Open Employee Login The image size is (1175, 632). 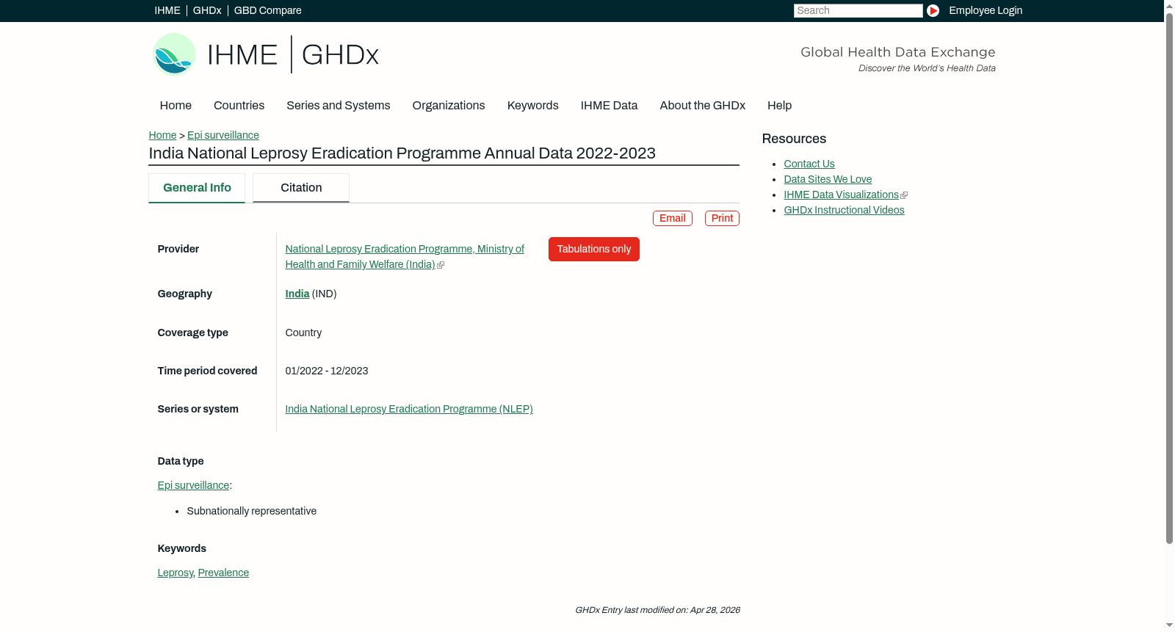pos(986,10)
